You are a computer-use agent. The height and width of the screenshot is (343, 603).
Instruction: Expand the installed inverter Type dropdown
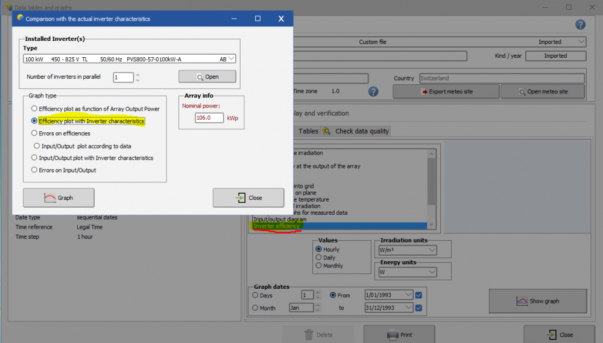[x=231, y=59]
